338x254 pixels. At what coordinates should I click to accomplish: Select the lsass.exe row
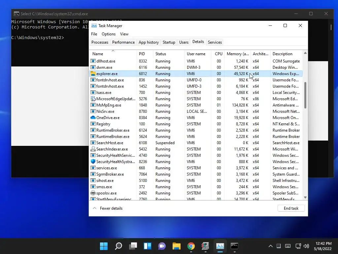pos(196,93)
